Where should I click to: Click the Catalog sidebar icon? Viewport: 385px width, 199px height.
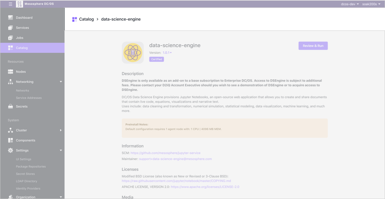[x=11, y=48]
